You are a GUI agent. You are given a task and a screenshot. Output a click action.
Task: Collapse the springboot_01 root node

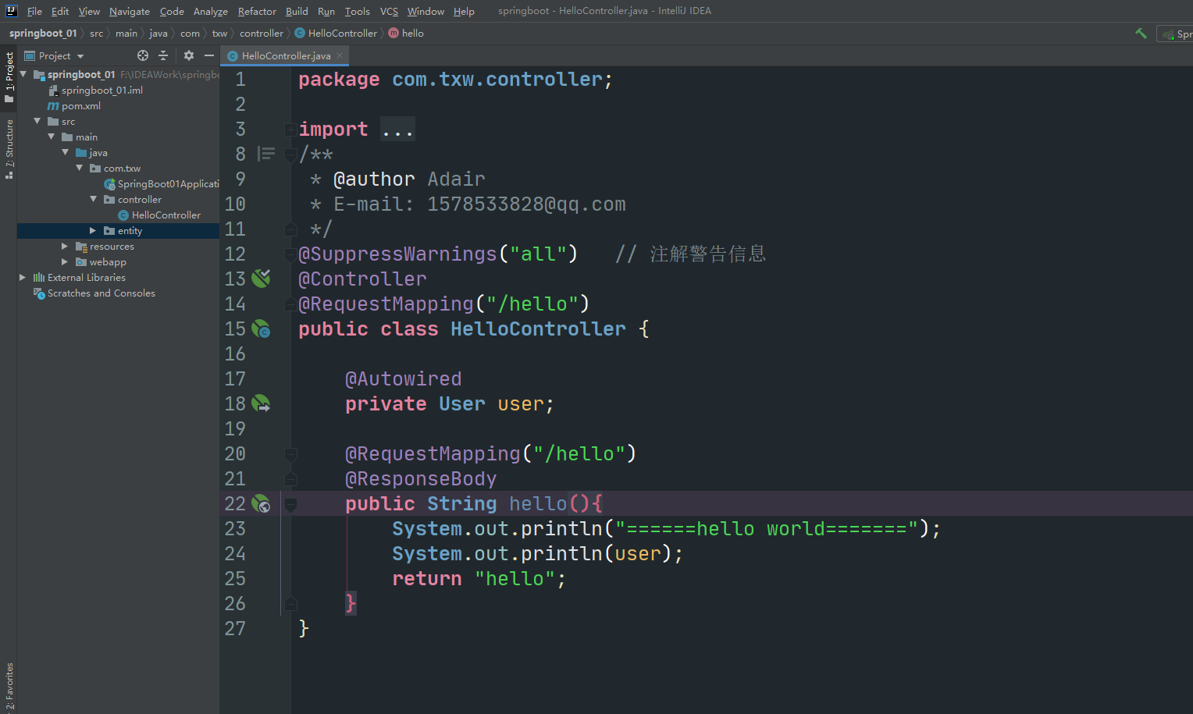pyautogui.click(x=23, y=74)
